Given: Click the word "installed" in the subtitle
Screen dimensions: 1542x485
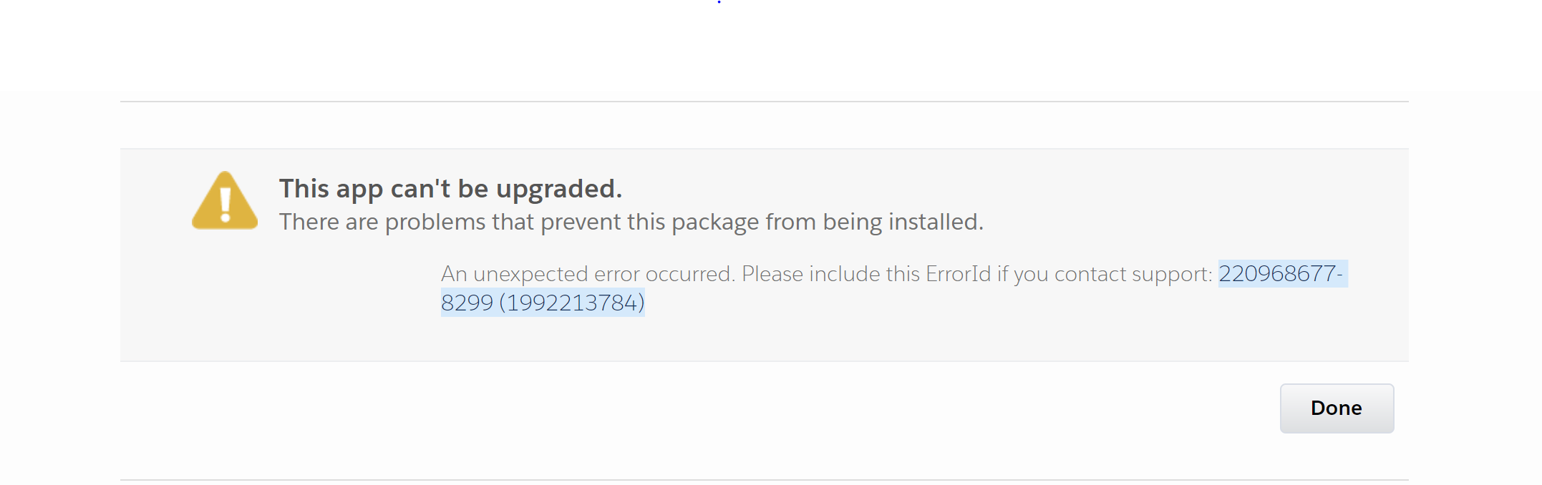Looking at the screenshot, I should 935,222.
